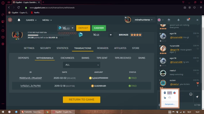Open the chat messages bubble icon

click(x=188, y=20)
